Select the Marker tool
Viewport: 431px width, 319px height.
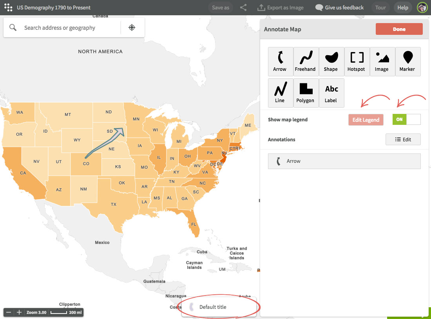(x=408, y=61)
